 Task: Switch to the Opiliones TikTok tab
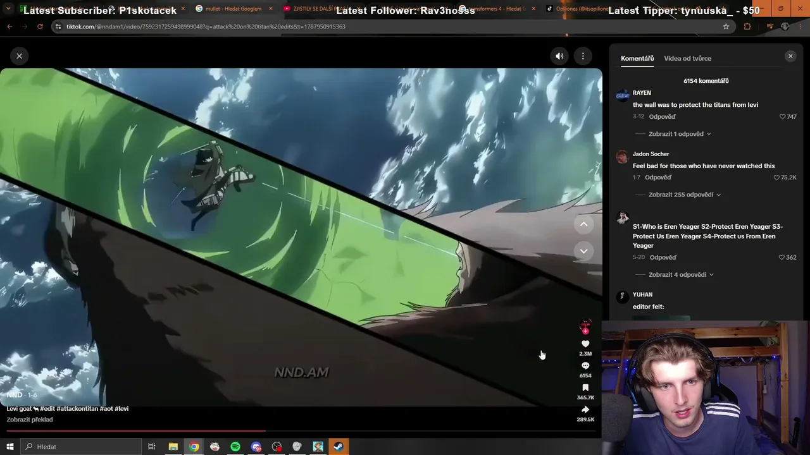[x=583, y=9]
